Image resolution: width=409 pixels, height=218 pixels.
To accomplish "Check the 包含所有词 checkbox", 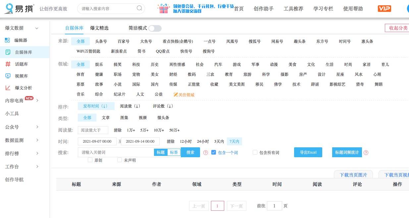I will pos(255,152).
